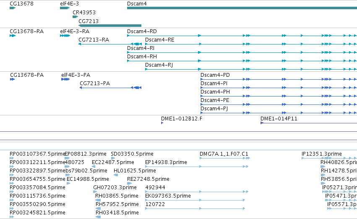Select EST EC14988.5prime
The width and height of the screenshot is (357, 219).
pos(88,180)
